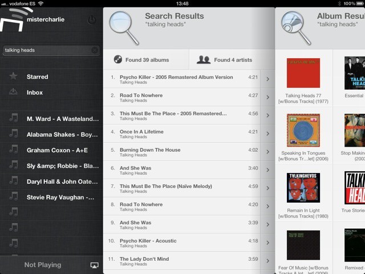Screen dimensions: 365x274
Task: Expand options for Psycho Killer 2005 Remastered
Action: click(x=267, y=79)
